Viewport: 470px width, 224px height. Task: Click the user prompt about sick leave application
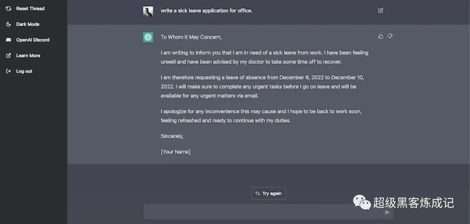tap(206, 11)
